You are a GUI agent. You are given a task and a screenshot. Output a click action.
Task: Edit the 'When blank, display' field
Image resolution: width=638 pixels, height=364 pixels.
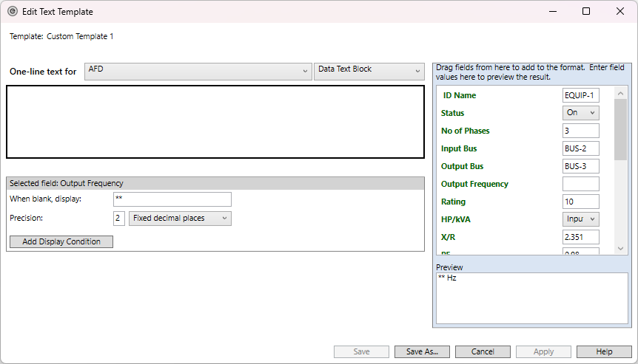(172, 199)
